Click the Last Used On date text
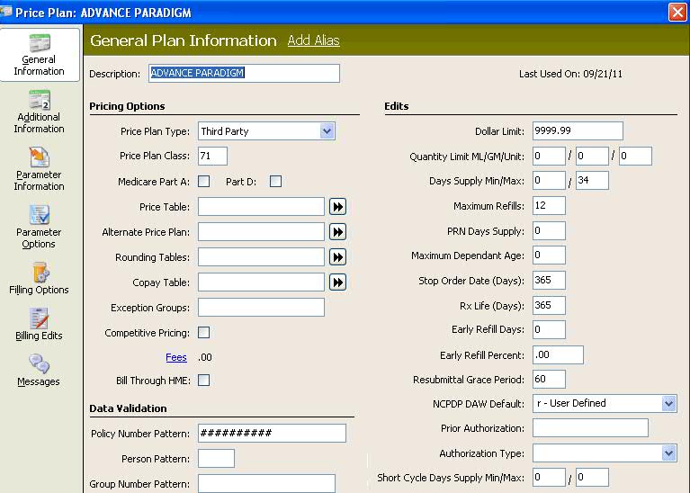This screenshot has height=493, width=690. (570, 74)
